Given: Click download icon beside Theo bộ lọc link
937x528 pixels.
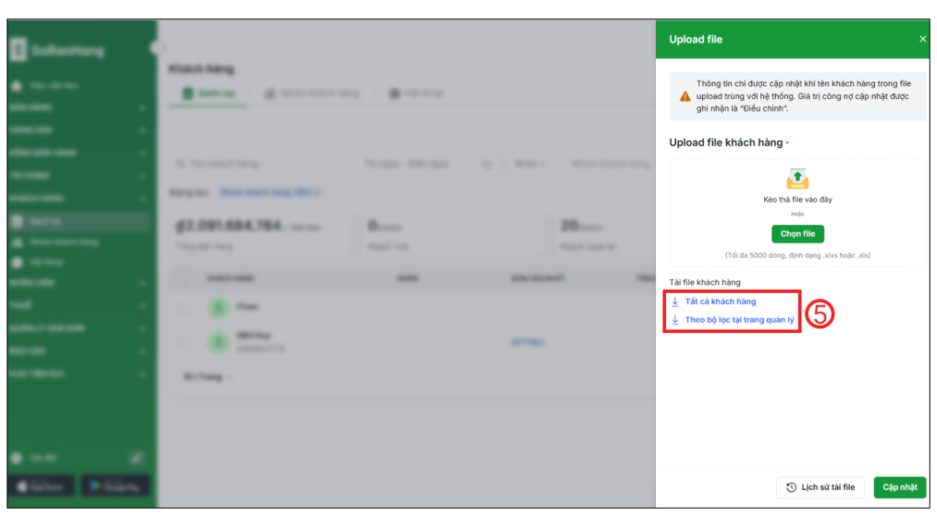Looking at the screenshot, I should click(x=675, y=320).
